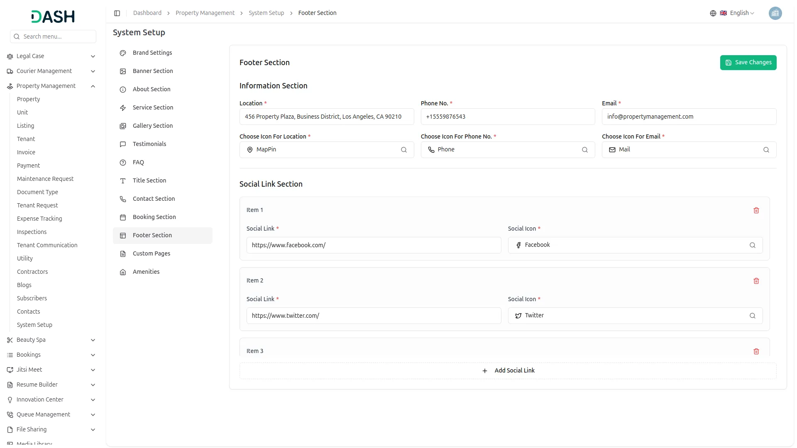Viewport: 797px width, 448px height.
Task: Click search icon in Twitter icon field
Action: click(752, 316)
